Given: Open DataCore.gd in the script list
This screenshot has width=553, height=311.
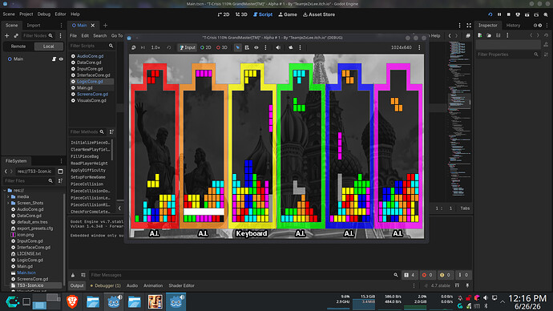Looking at the screenshot, I should tap(89, 63).
